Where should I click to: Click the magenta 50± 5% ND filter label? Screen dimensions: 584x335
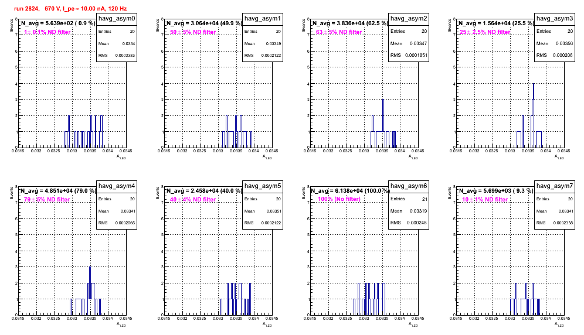[x=193, y=32]
